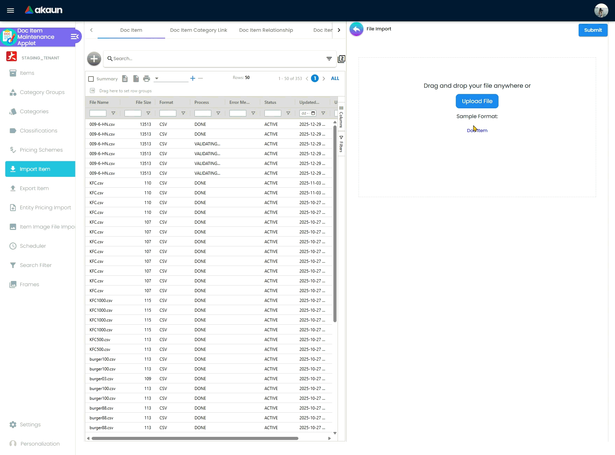Click the gray add-new plus button
The height and width of the screenshot is (455, 615).
point(94,59)
